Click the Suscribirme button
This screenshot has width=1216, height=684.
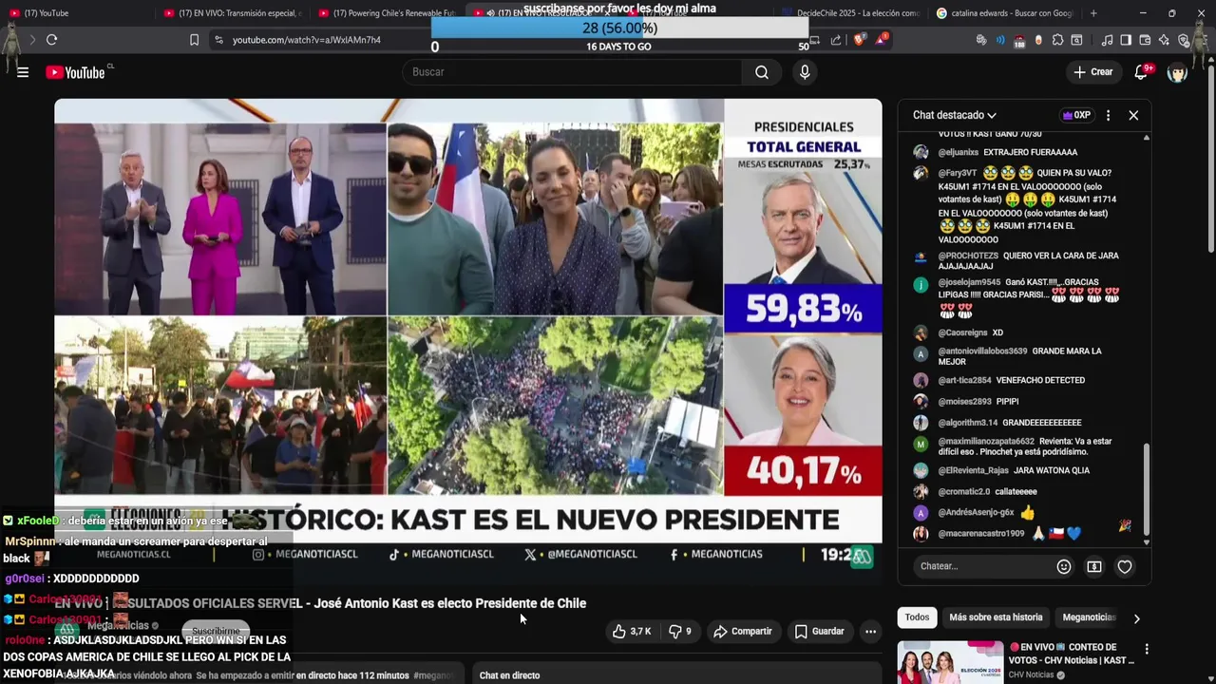pyautogui.click(x=216, y=631)
